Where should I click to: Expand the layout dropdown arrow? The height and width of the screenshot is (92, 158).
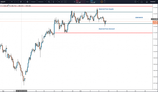(x=138, y=2)
